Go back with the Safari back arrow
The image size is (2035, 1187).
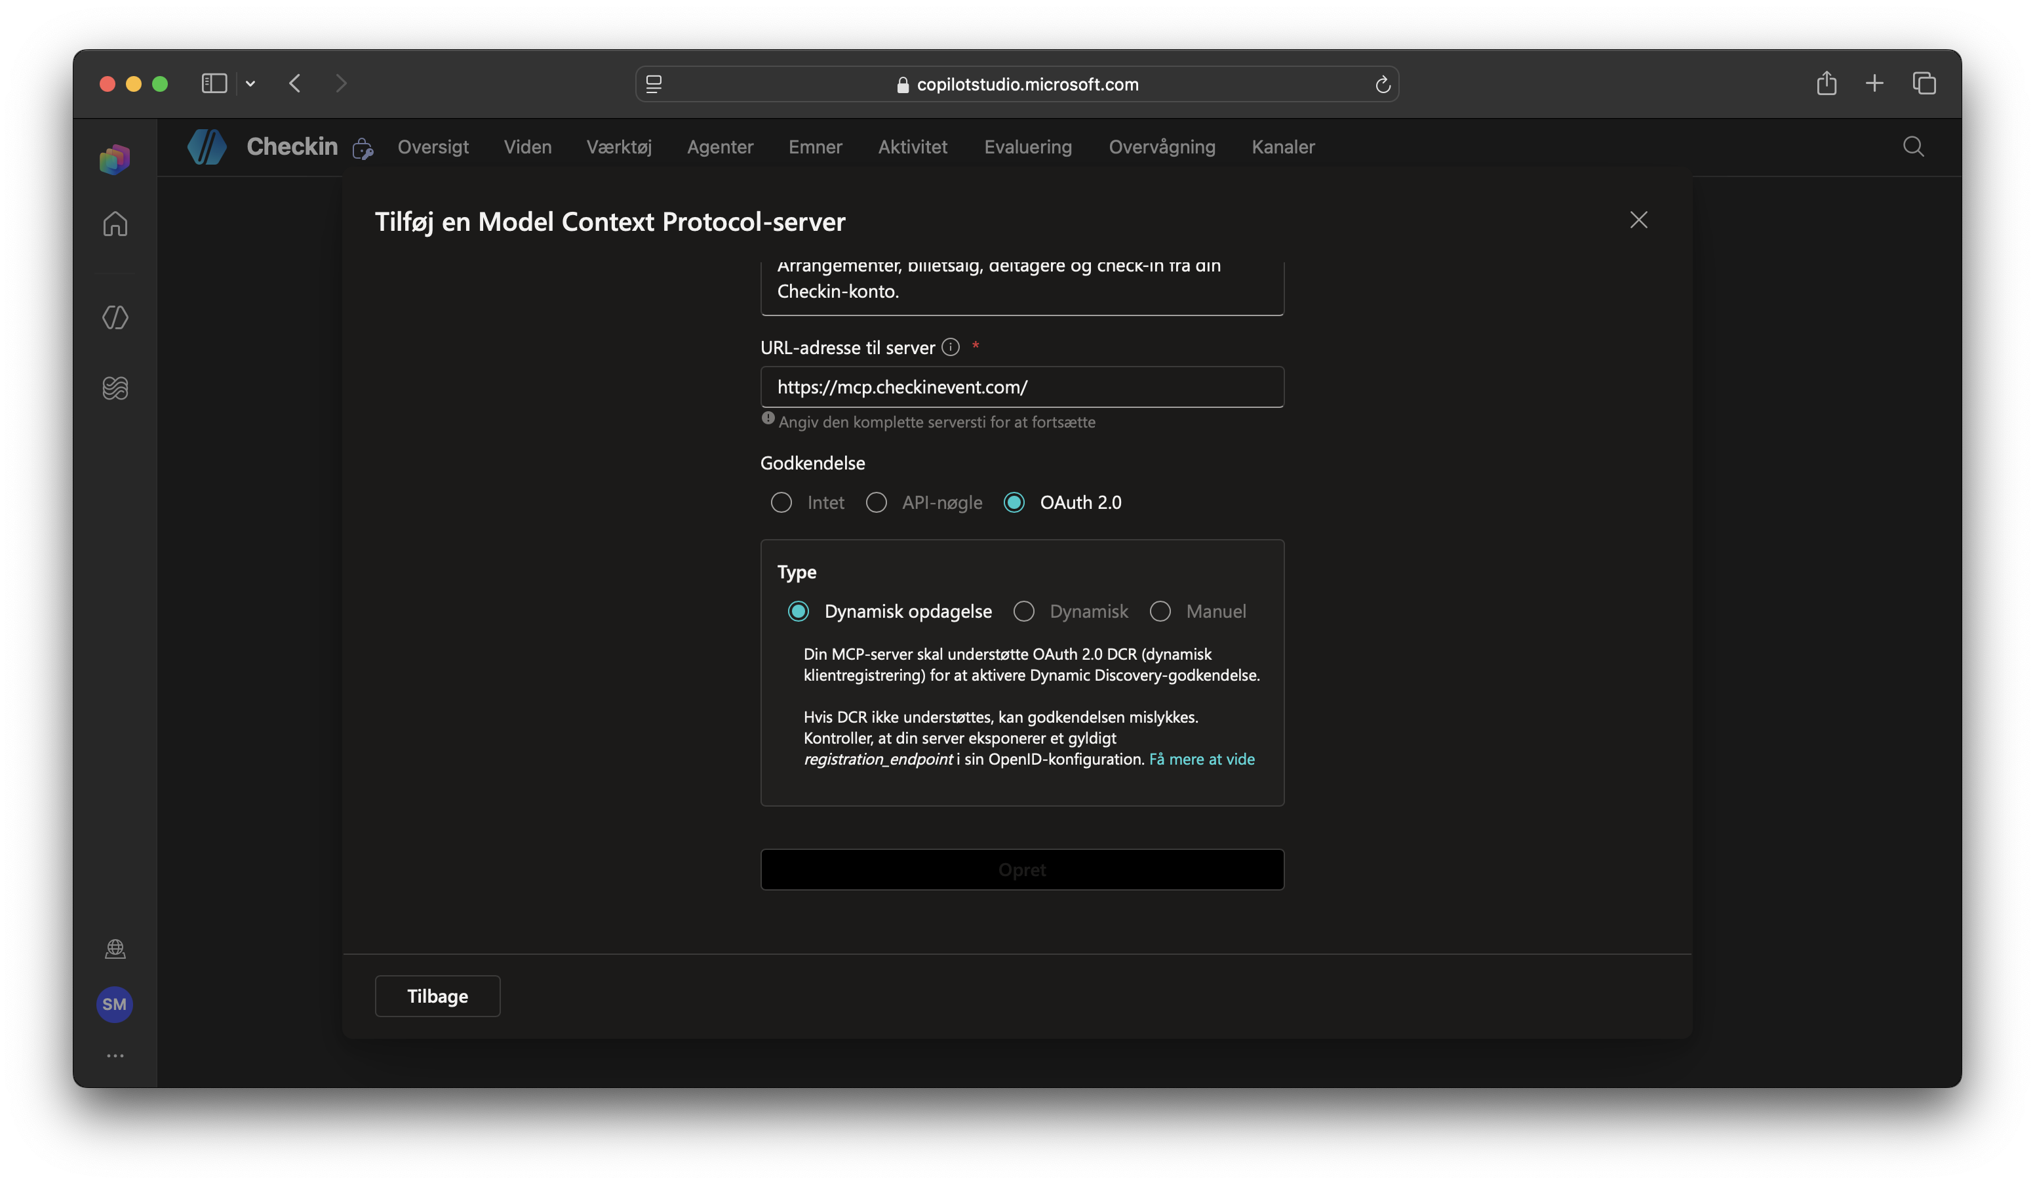click(295, 83)
